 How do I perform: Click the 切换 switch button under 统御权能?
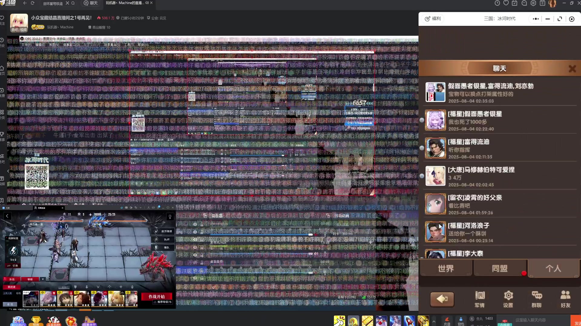13,266
